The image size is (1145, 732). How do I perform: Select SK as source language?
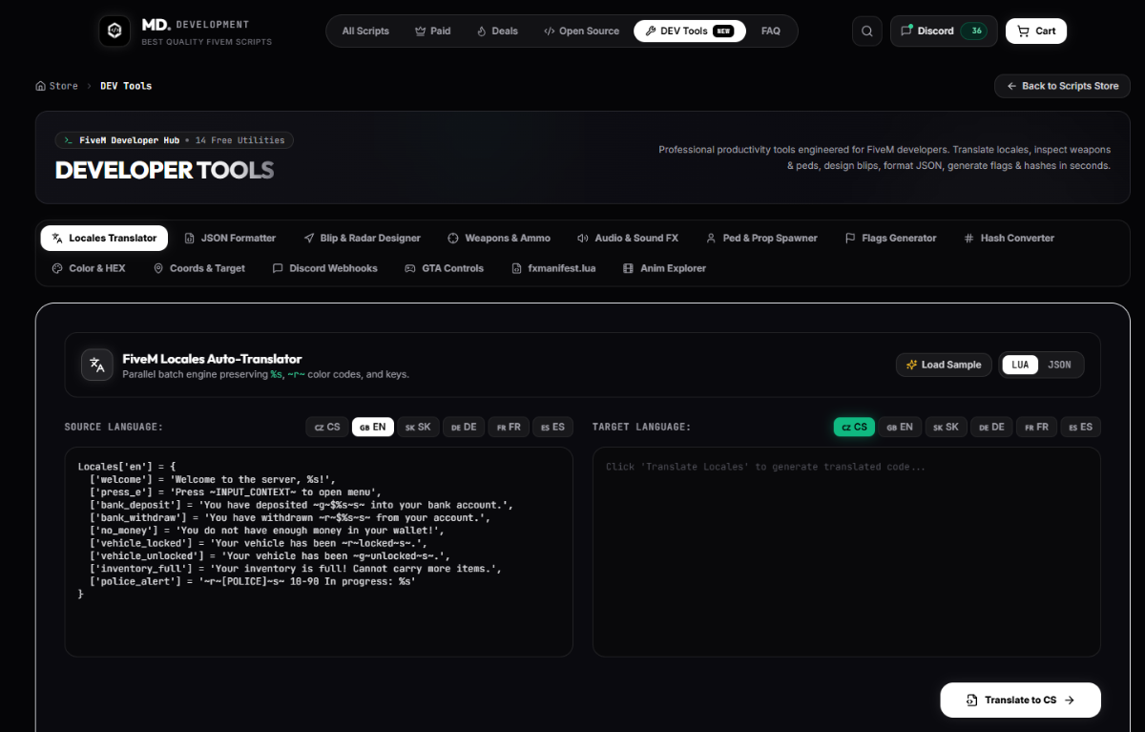(418, 427)
